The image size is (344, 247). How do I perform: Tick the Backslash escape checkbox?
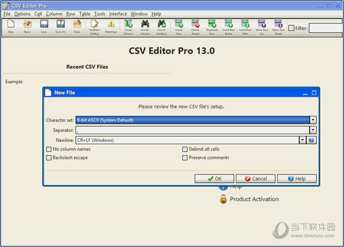(49, 158)
